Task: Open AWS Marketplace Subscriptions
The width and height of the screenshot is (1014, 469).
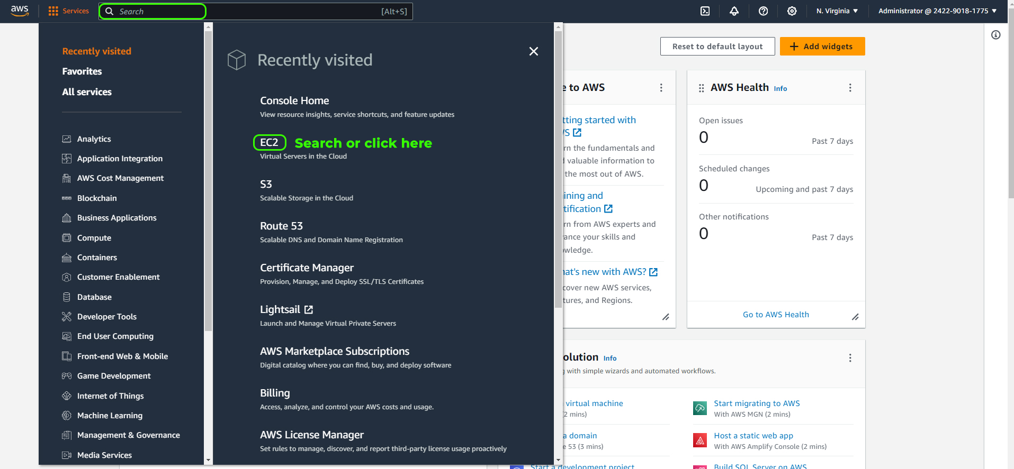Action: [x=335, y=351]
